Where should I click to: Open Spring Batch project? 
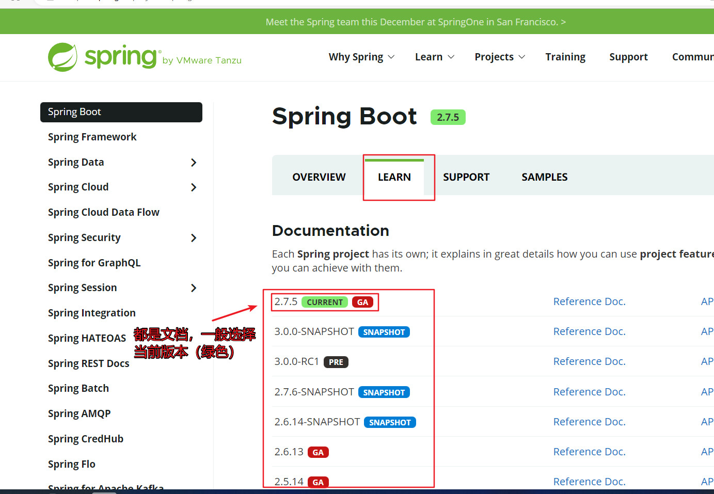click(x=78, y=388)
